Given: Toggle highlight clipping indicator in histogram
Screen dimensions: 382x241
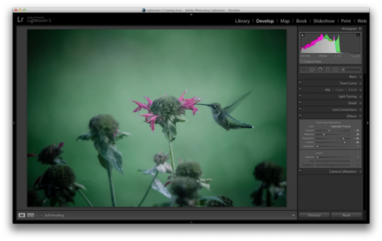Looking at the screenshot, I should 358,35.
